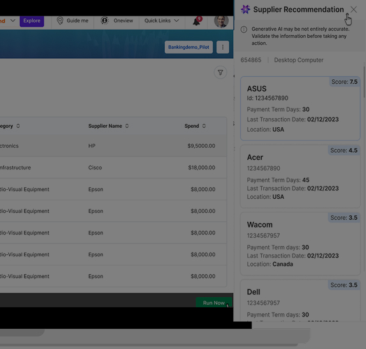Open the filter funnel icon
Screen dimensions: 366x349
pyautogui.click(x=220, y=72)
